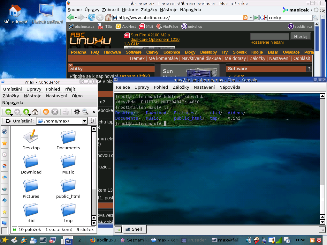Screen dimensions: 327x245
Task: Zoom out using Konqueror magnifier icon
Action: pos(85,112)
